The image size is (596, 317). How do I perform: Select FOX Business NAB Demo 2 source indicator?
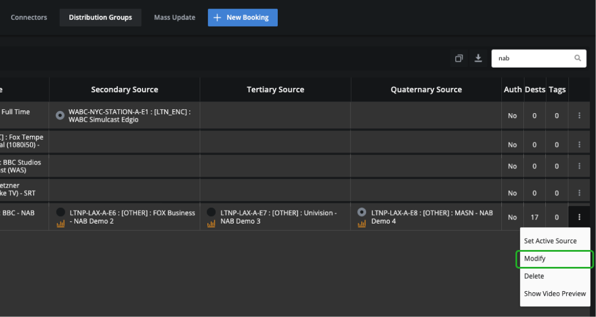pyautogui.click(x=60, y=212)
